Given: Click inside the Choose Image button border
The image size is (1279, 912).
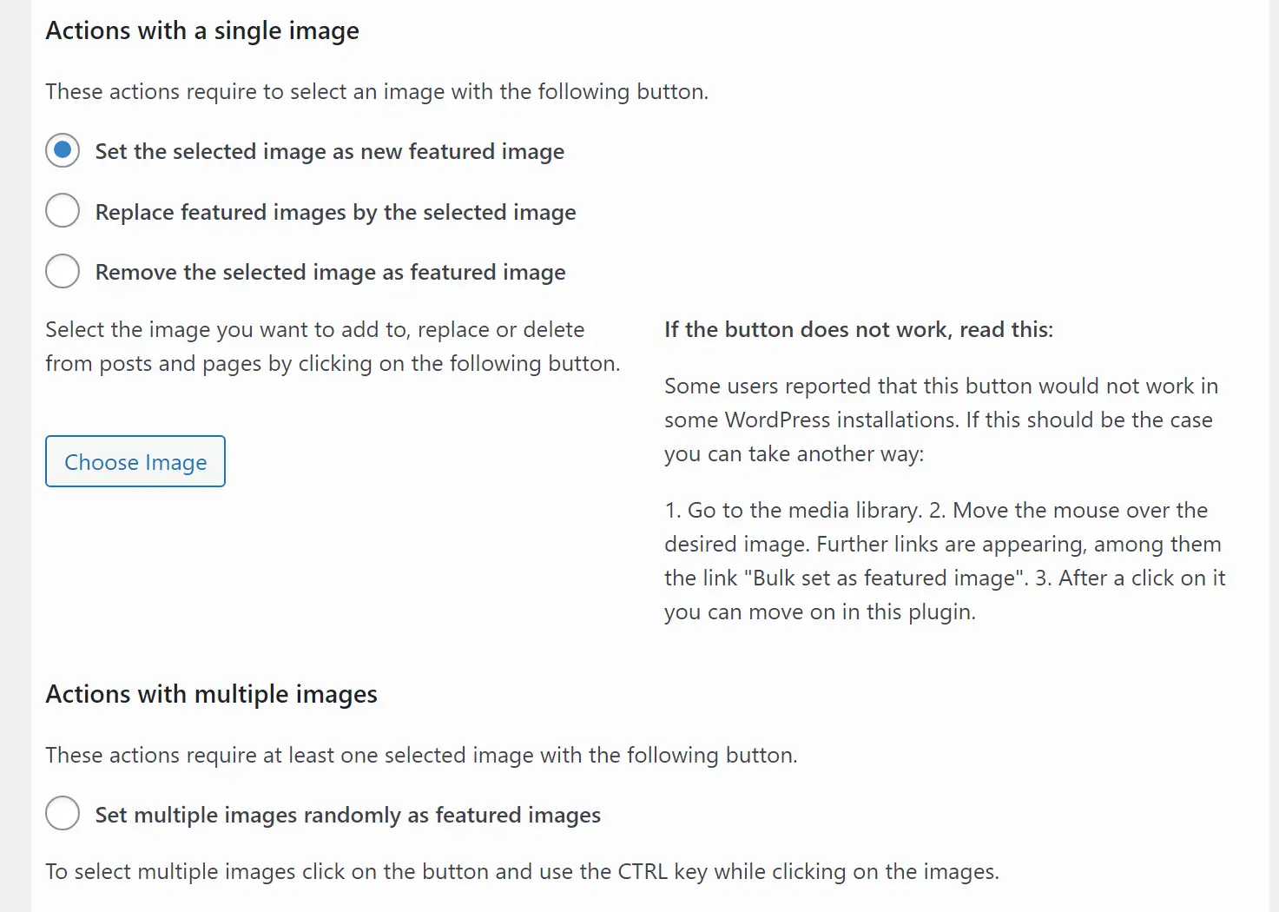Looking at the screenshot, I should (x=135, y=461).
